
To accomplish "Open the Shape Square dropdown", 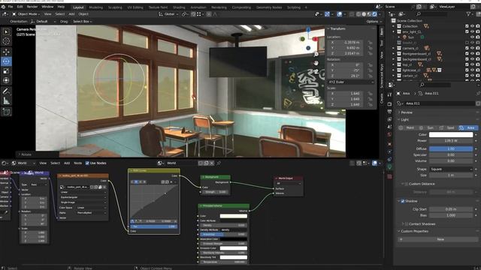I will pos(451,169).
